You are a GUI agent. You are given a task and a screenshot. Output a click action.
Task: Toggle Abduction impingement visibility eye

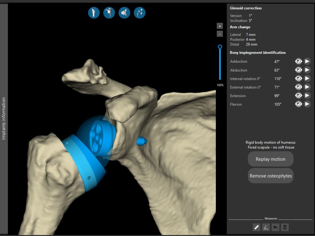point(298,70)
